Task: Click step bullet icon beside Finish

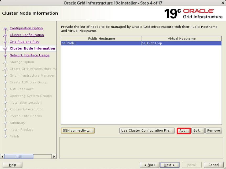Action: pyautogui.click(x=5, y=136)
